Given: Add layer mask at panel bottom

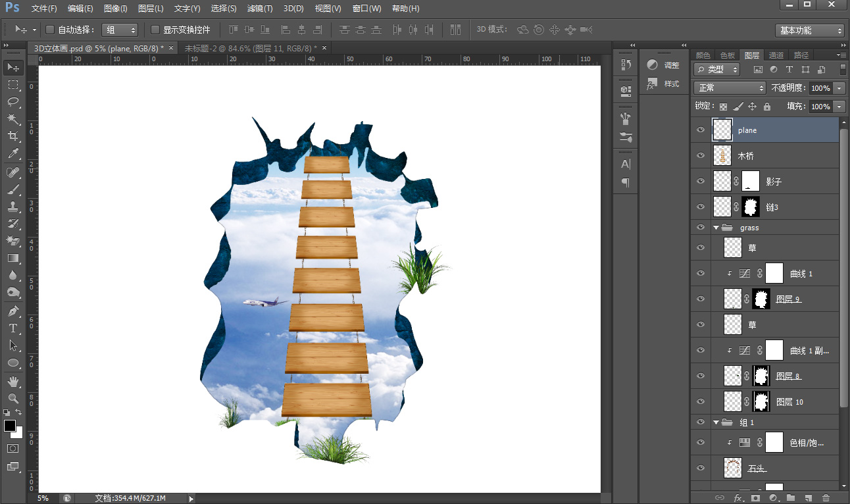Looking at the screenshot, I should point(755,498).
